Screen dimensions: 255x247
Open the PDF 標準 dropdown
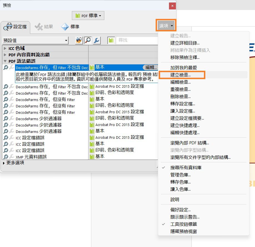point(88,16)
